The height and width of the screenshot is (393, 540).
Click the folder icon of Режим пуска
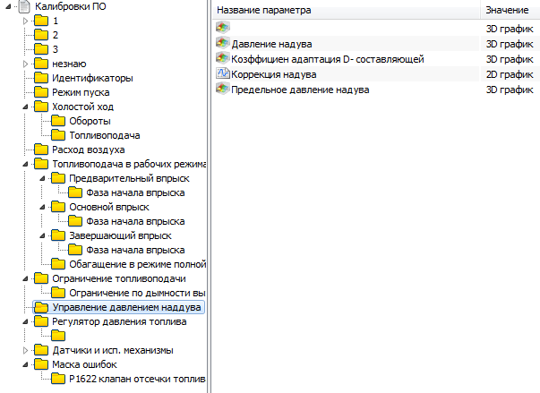click(40, 92)
